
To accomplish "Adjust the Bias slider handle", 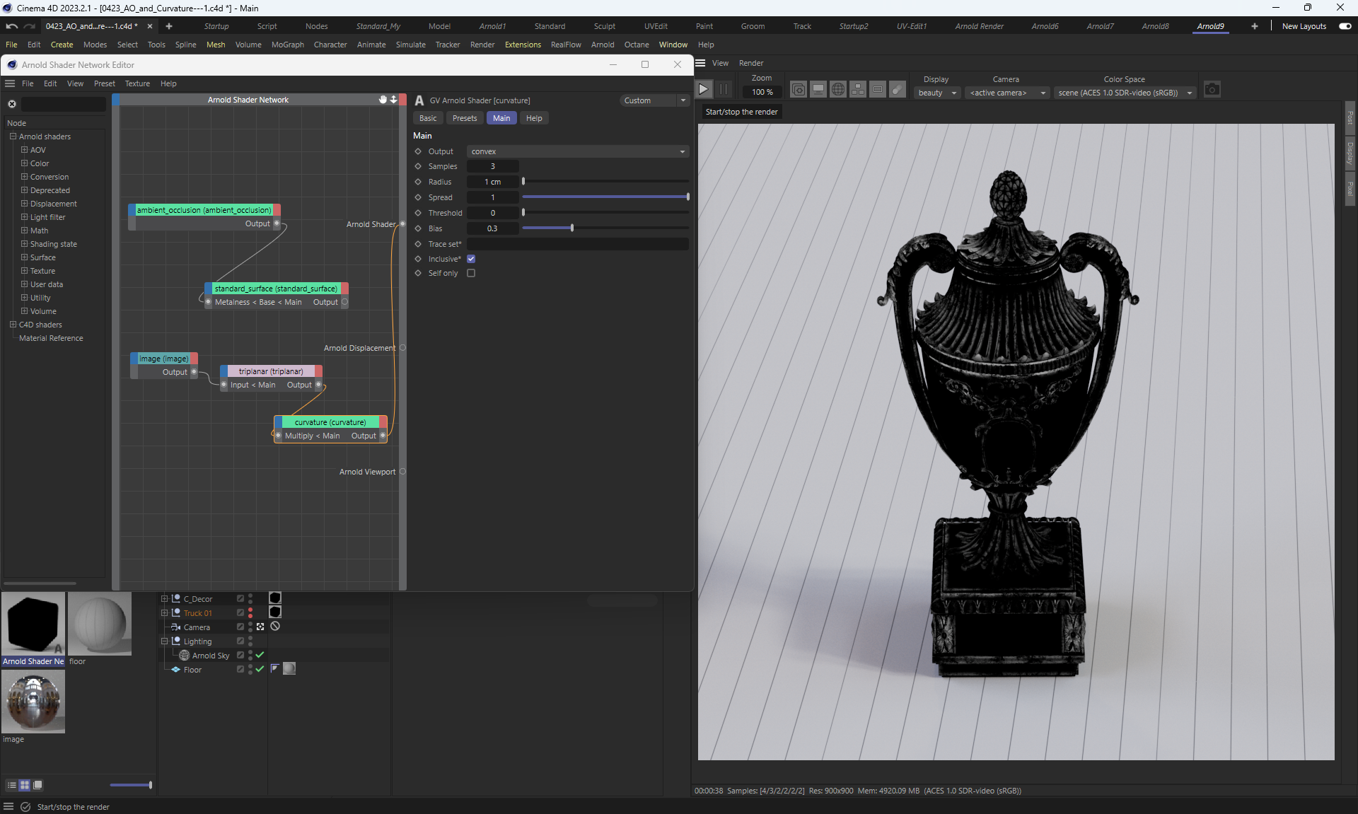I will click(571, 228).
